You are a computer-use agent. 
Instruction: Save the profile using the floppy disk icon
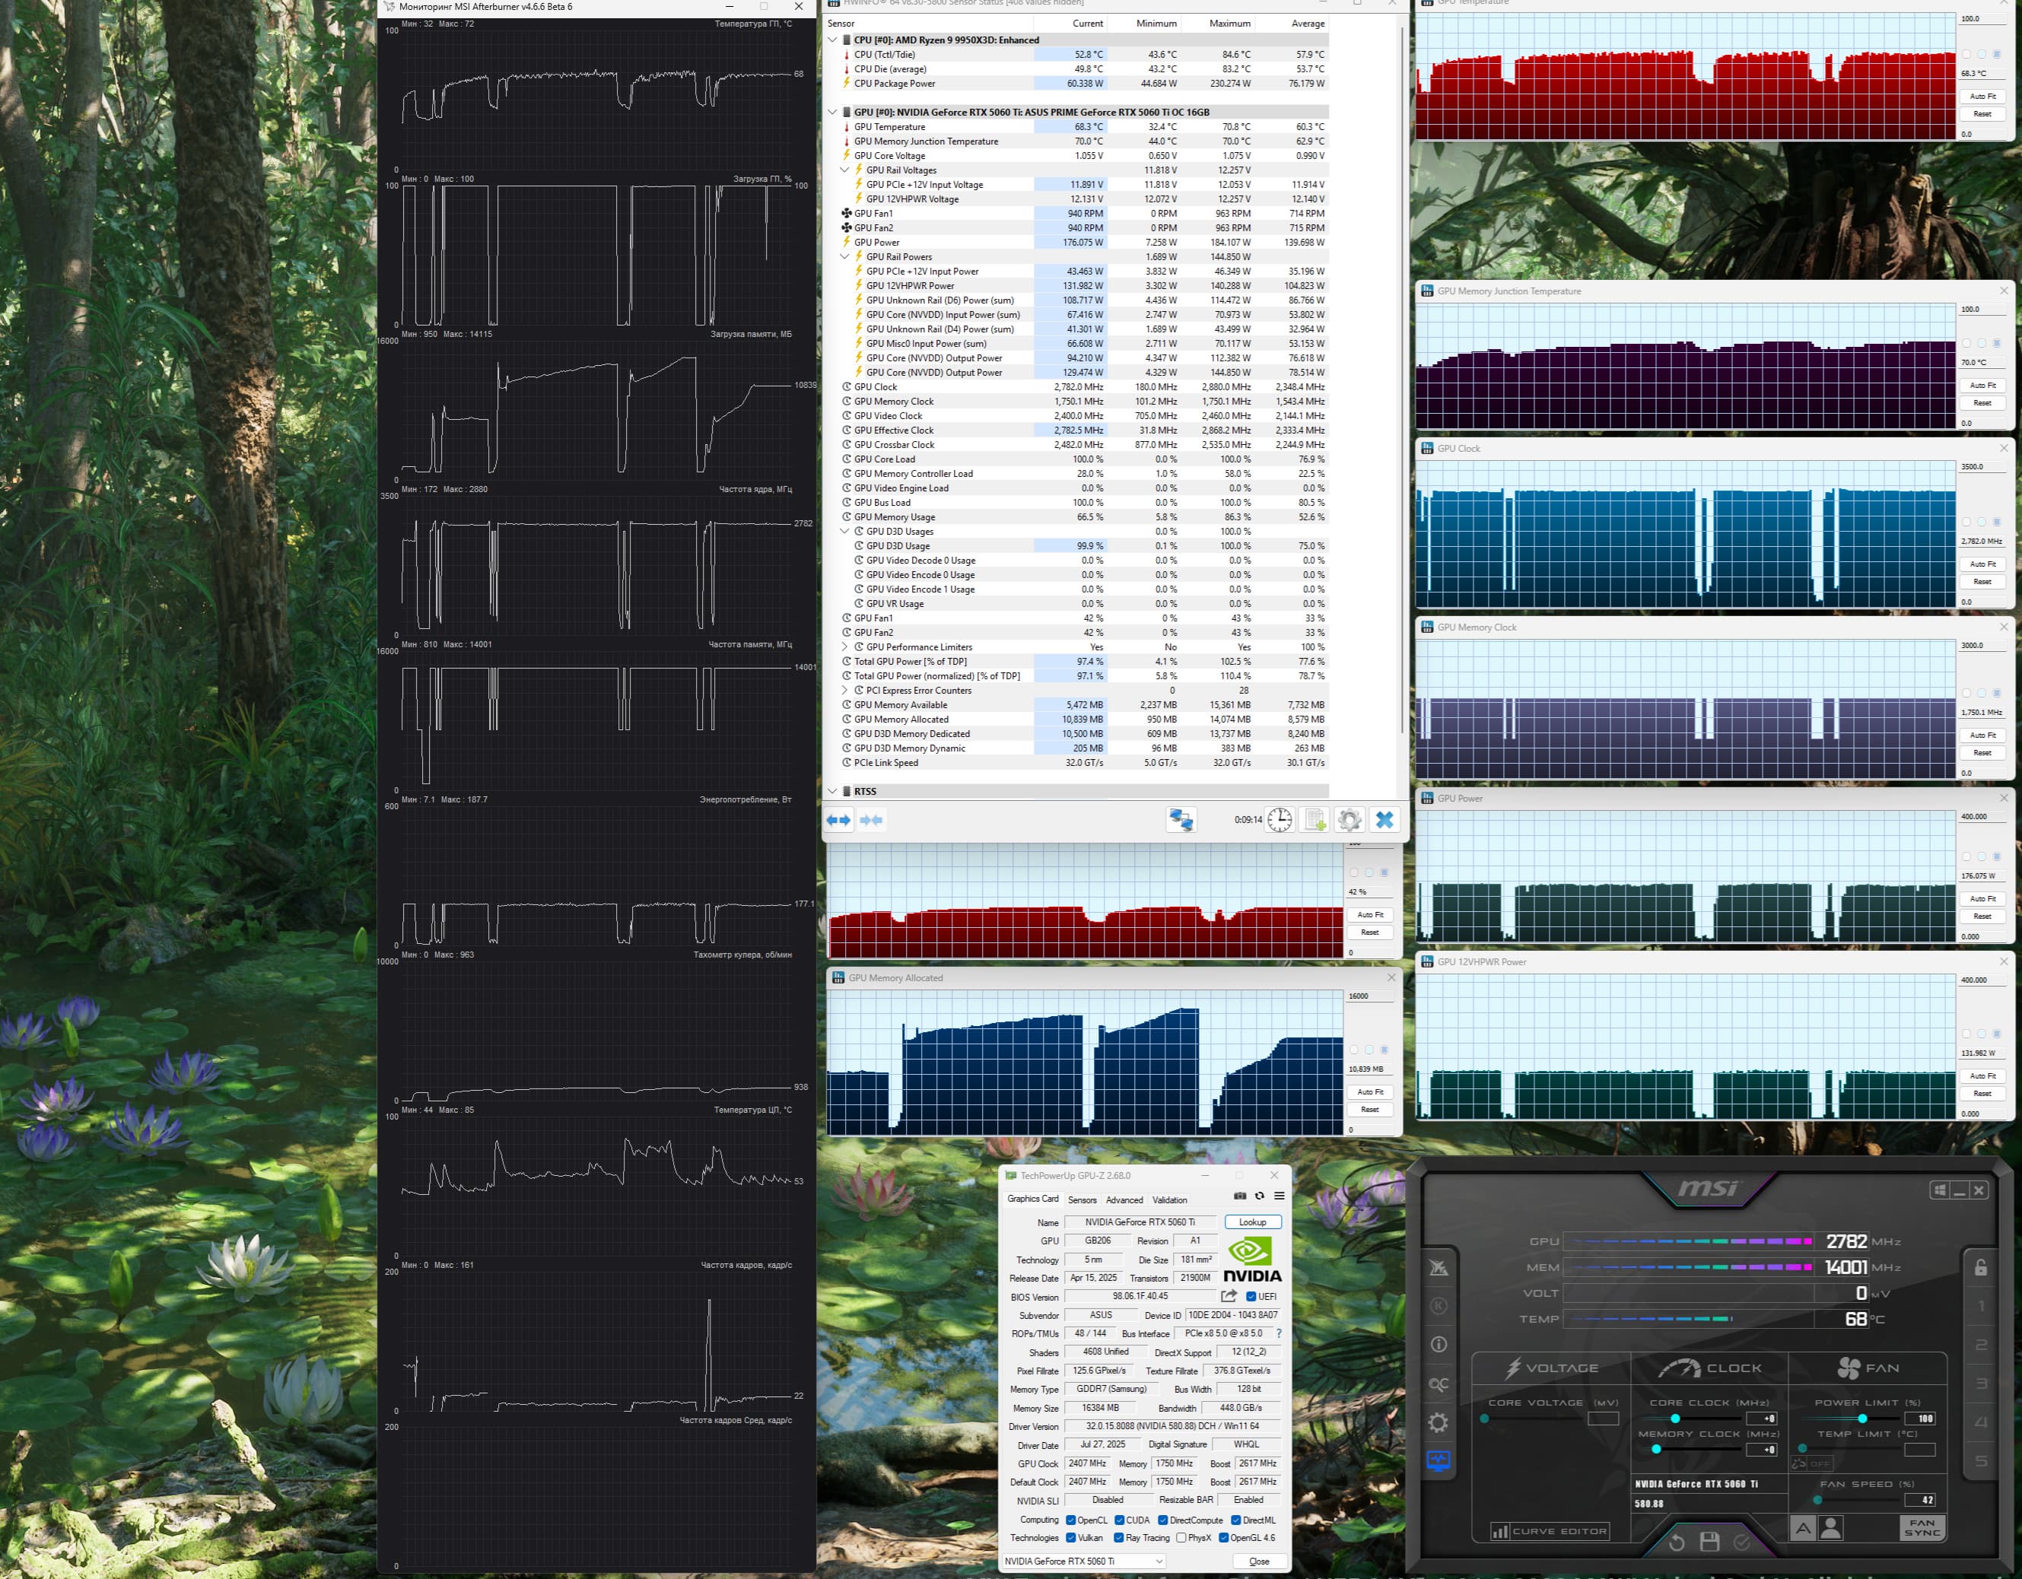click(x=1709, y=1542)
